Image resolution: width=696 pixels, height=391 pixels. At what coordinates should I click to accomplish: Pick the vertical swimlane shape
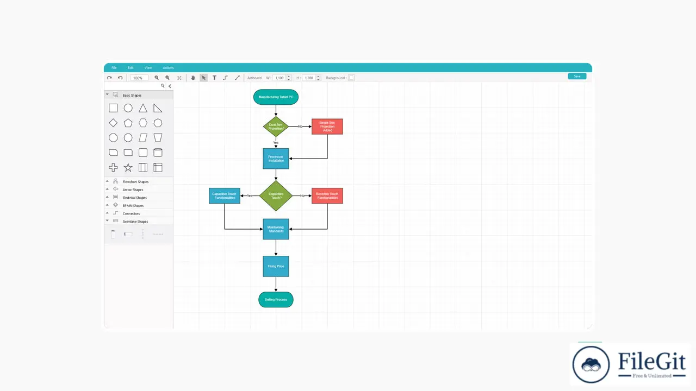pos(113,234)
